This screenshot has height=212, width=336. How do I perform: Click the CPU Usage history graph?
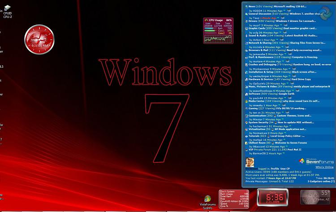tap(218, 39)
